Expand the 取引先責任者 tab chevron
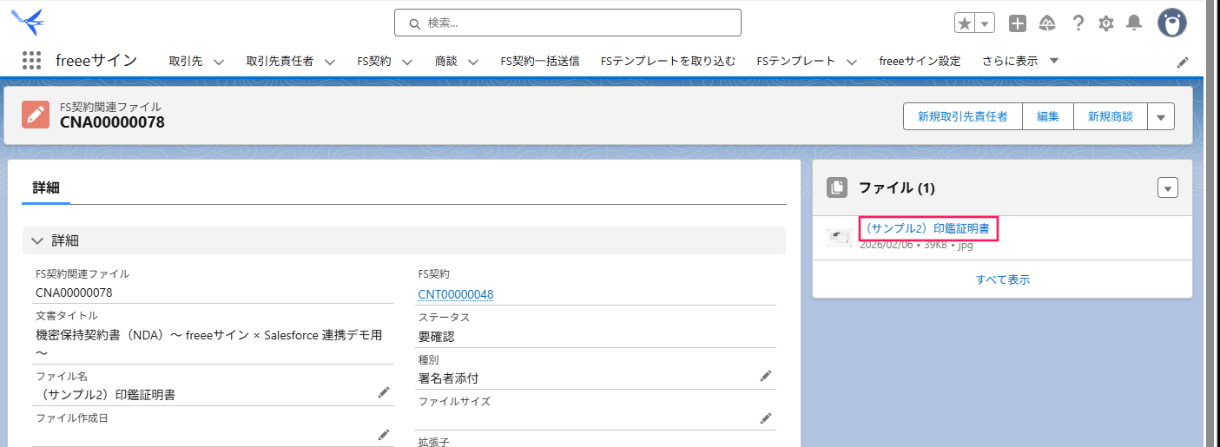This screenshot has height=447, width=1220. click(330, 62)
